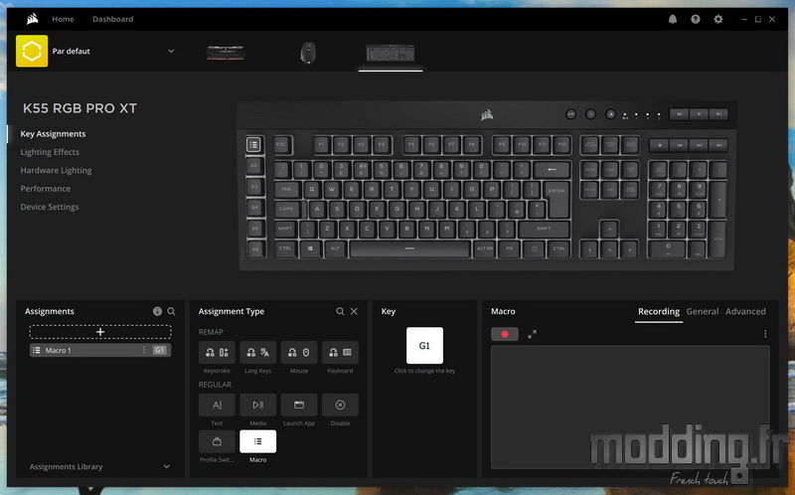Select the G6 key on keyboard image

point(255,249)
